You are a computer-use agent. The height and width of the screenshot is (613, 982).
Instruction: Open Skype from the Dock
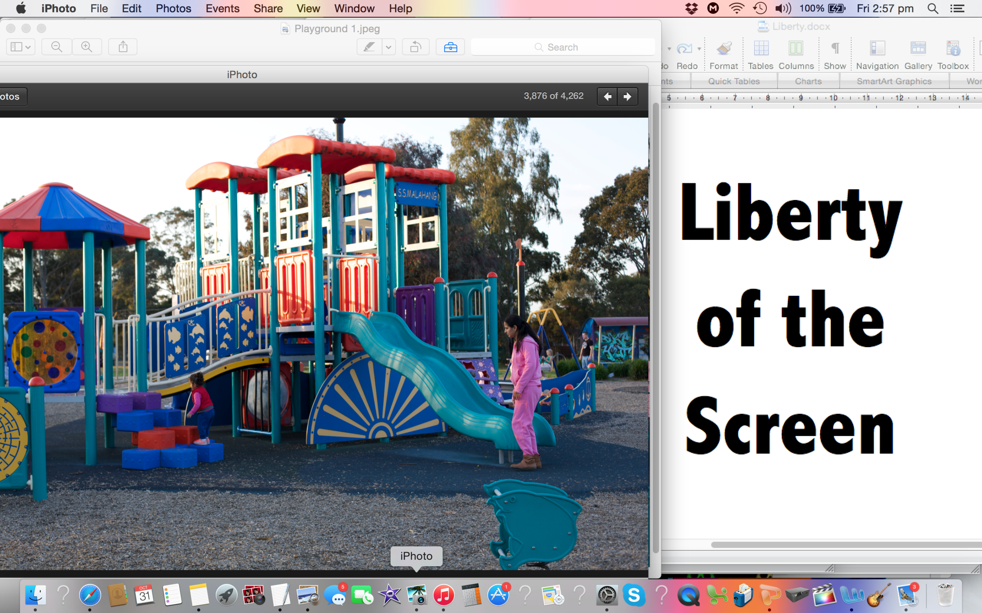[634, 595]
